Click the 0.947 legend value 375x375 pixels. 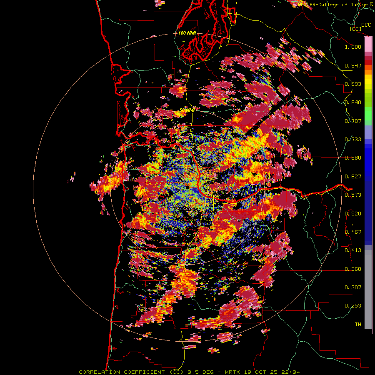point(353,65)
